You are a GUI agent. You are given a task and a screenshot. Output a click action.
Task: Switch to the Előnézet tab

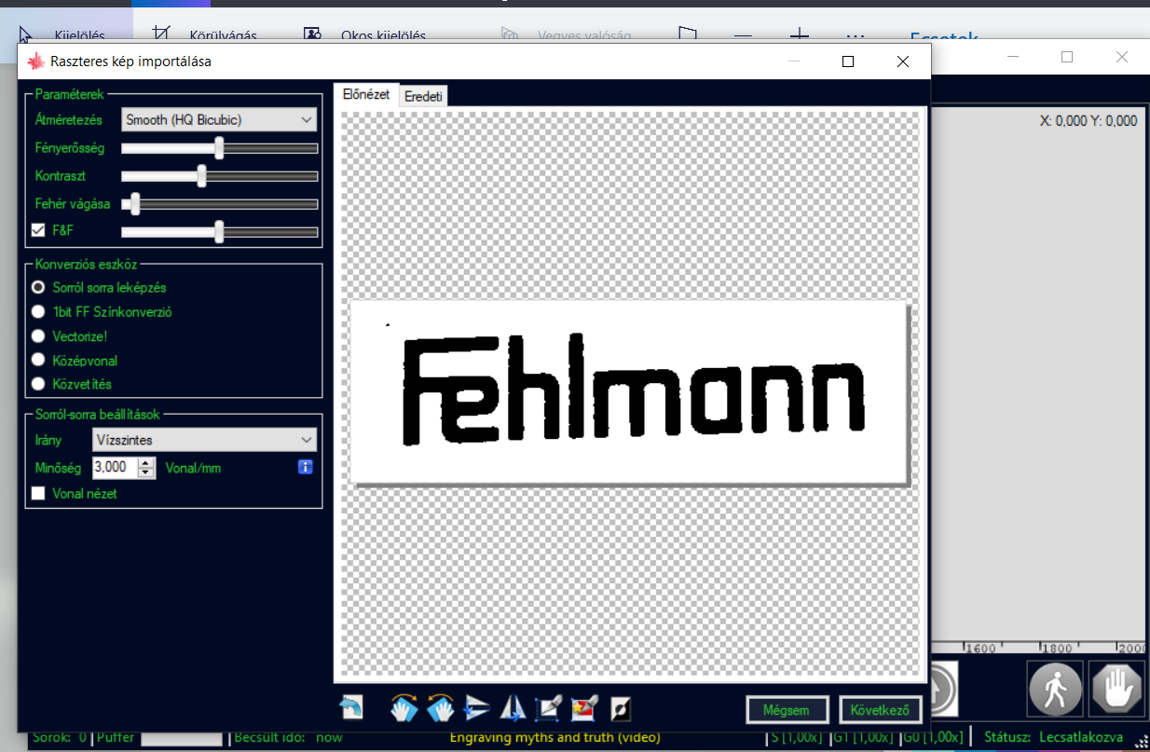pos(365,95)
